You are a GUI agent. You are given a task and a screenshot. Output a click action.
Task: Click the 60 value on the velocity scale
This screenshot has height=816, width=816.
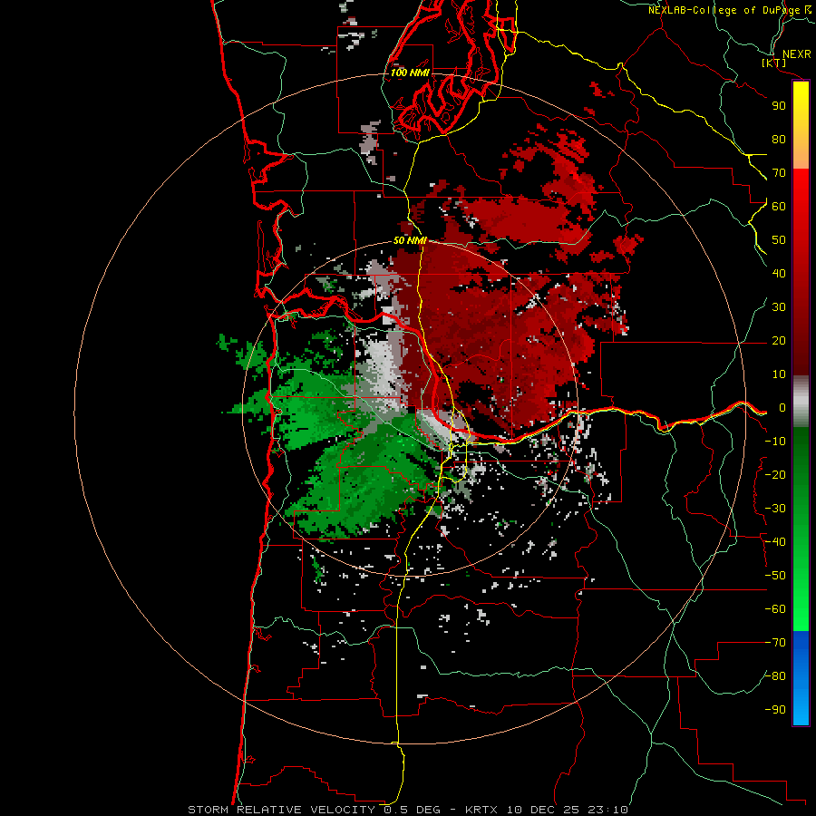[x=779, y=206]
